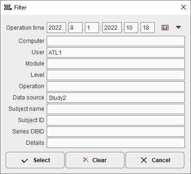Click into the Module text field
The image size is (191, 174).
click(x=116, y=64)
